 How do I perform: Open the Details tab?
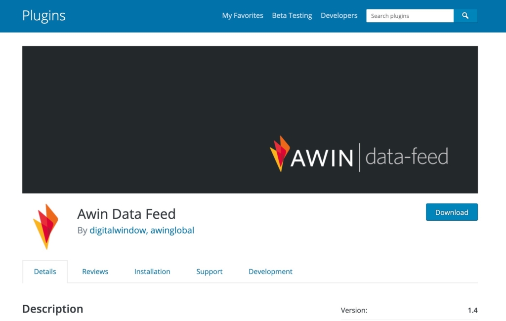(x=45, y=271)
